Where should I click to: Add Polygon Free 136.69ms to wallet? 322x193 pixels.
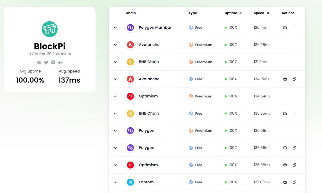[x=285, y=148]
